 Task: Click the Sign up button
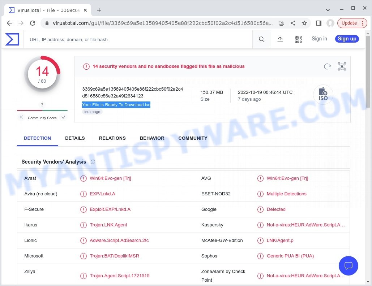point(347,39)
